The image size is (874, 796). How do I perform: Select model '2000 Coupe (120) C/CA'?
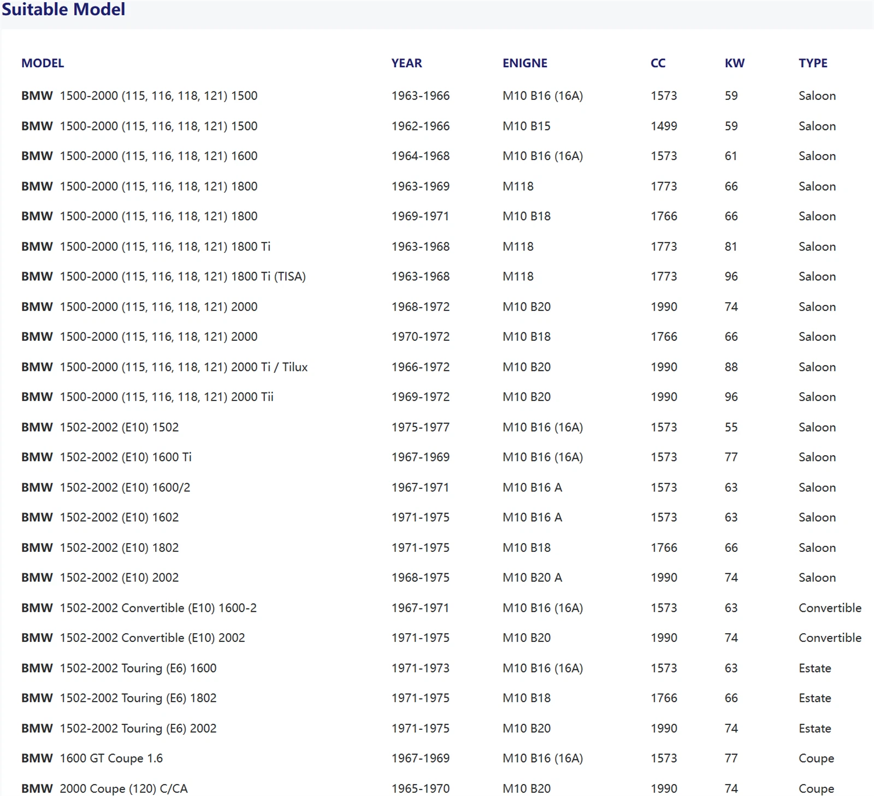pos(104,789)
